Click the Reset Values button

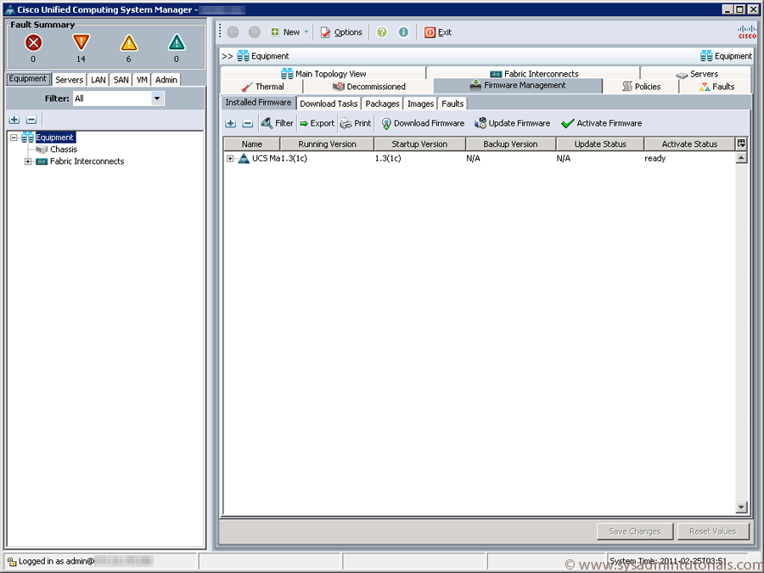click(x=714, y=531)
